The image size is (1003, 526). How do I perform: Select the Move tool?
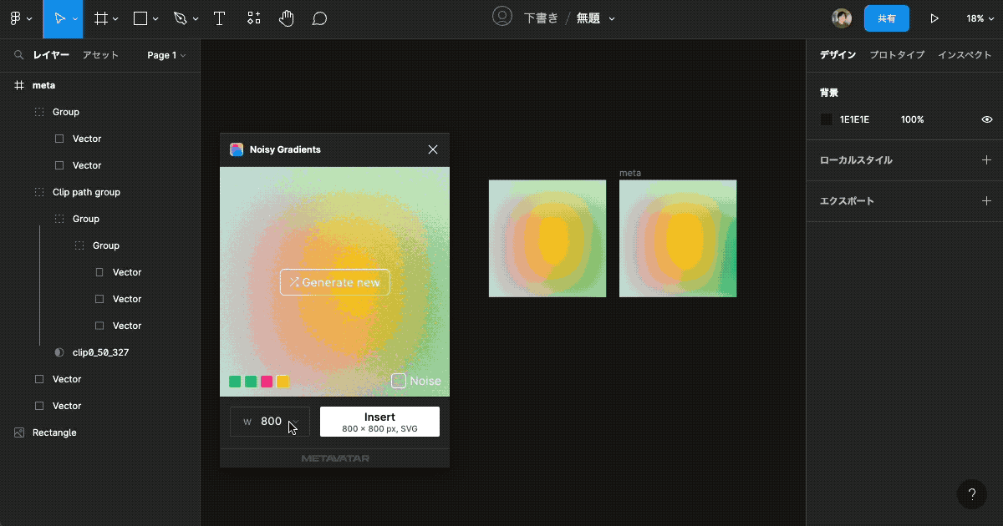[59, 18]
